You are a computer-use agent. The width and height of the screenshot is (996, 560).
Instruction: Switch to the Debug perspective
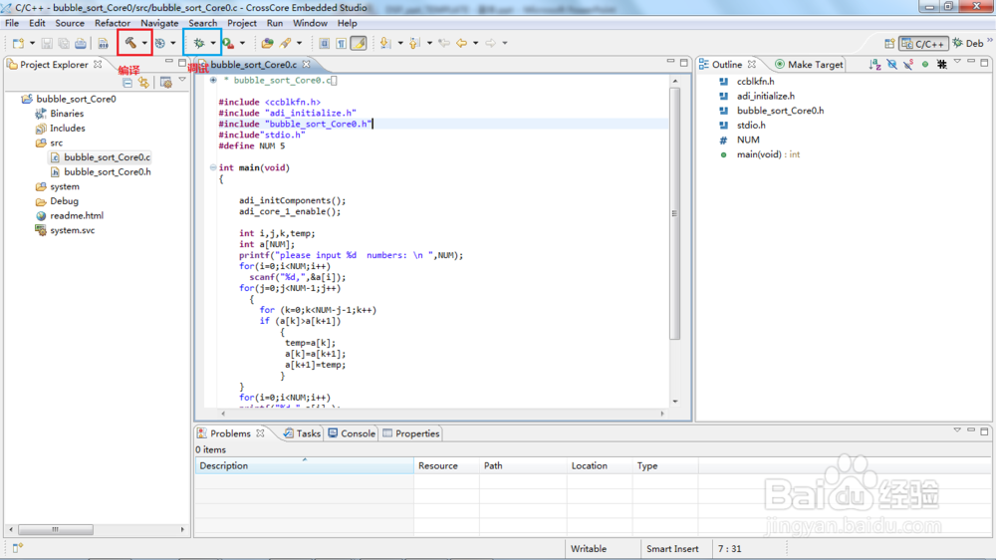pos(968,43)
